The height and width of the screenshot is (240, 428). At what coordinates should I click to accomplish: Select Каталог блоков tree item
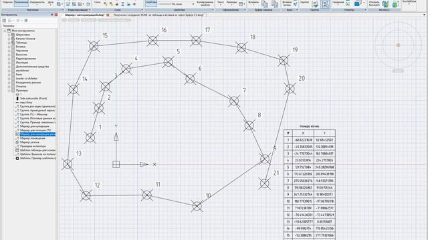point(25,39)
